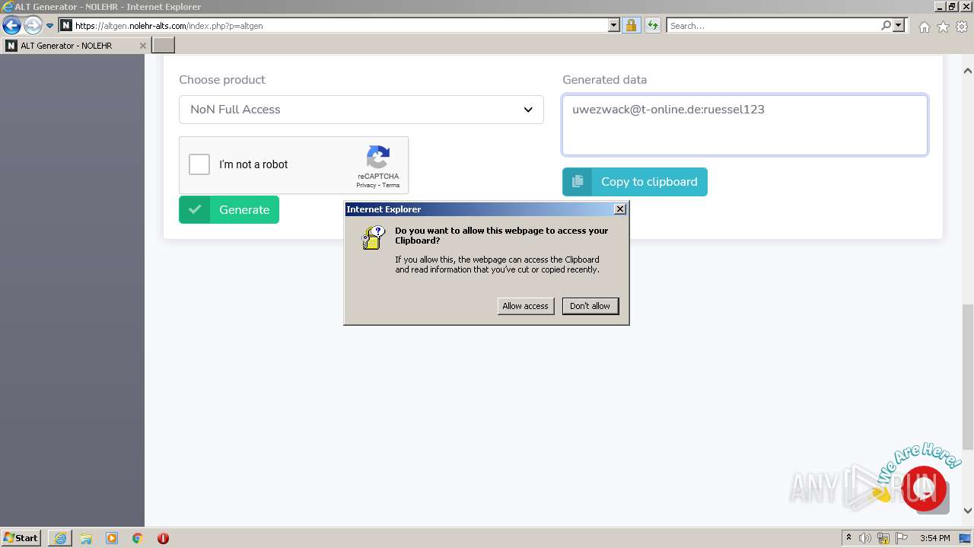Image resolution: width=974 pixels, height=548 pixels.
Task: Open Internet Explorer from the taskbar
Action: click(60, 538)
